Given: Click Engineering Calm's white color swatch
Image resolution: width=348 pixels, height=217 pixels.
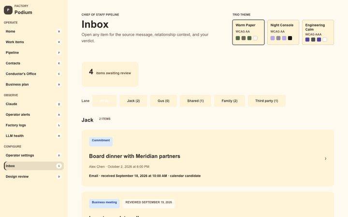Looking at the screenshot, I should click(x=325, y=40).
